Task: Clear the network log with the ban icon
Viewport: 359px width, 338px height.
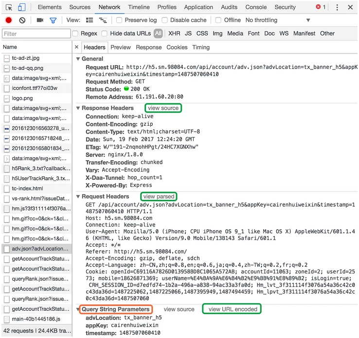Action: (22, 20)
